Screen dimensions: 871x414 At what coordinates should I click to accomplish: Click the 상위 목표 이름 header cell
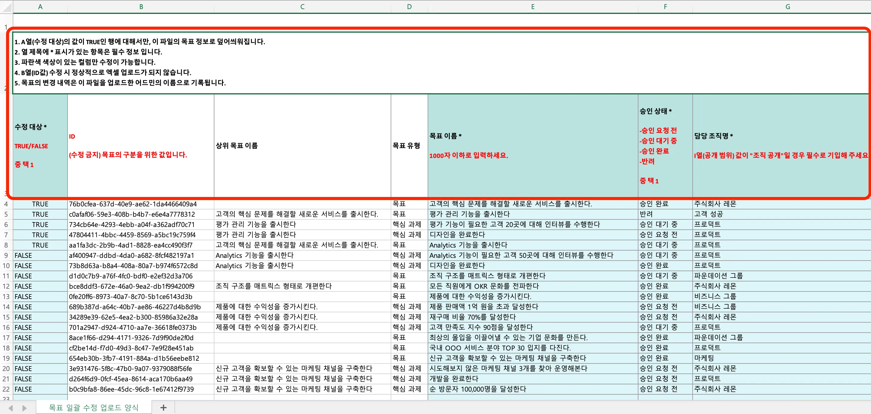pyautogui.click(x=302, y=145)
